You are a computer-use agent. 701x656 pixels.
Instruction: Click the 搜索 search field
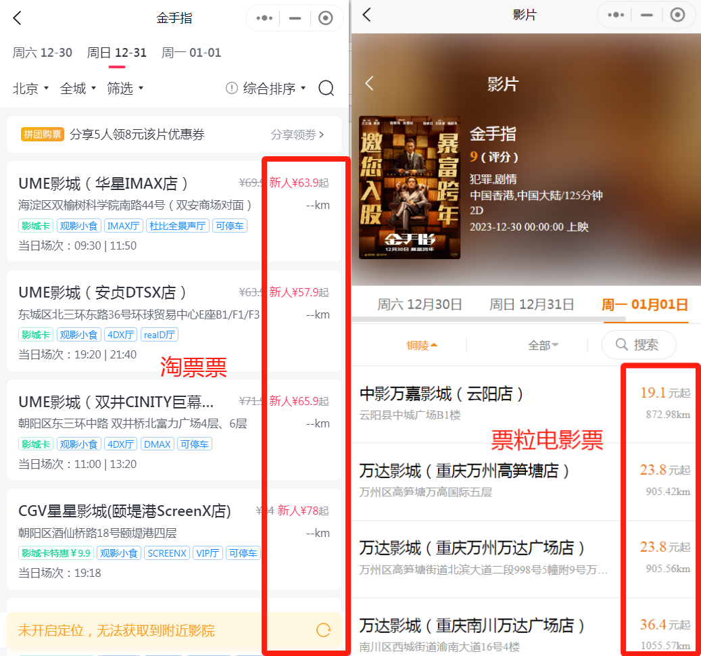click(x=638, y=344)
